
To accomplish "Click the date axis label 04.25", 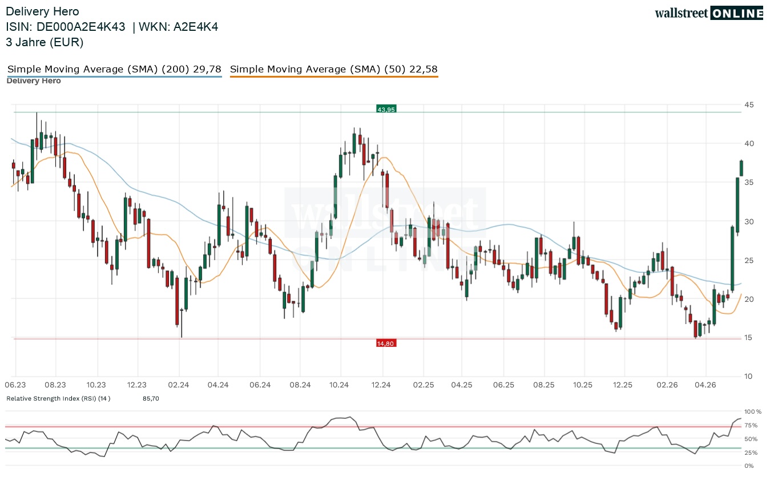I will 462,385.
